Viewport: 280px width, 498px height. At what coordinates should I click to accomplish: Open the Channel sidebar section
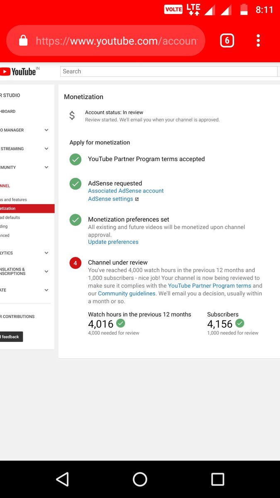point(5,186)
